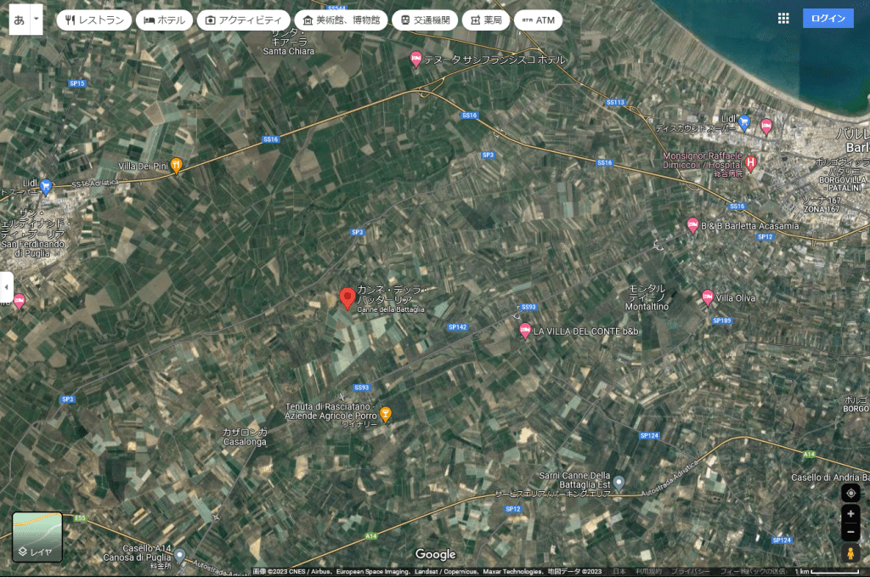Zoom out with the minus button
The height and width of the screenshot is (577, 870).
850,533
